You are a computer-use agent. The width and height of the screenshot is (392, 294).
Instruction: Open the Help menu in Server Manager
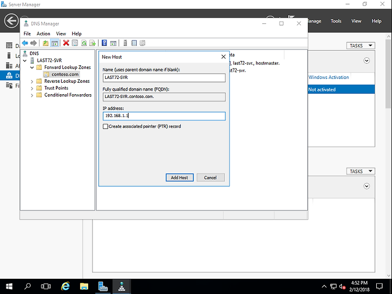(x=376, y=21)
